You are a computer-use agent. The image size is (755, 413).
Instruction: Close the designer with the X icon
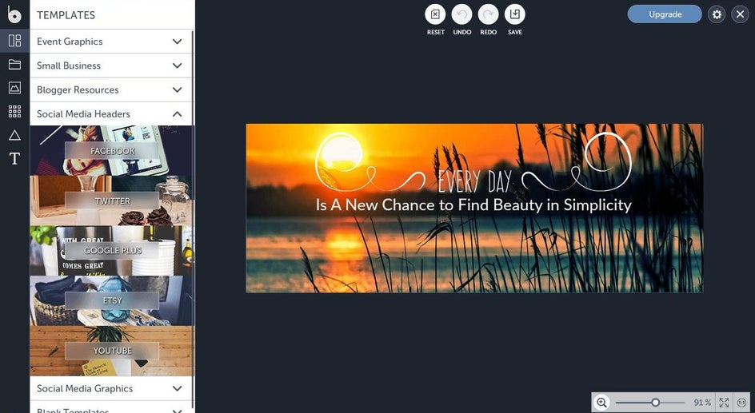pos(740,14)
